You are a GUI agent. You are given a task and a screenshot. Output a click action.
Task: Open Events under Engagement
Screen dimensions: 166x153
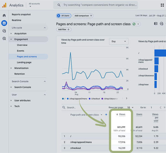[20, 51]
